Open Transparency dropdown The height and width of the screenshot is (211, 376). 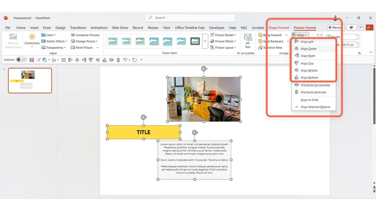(54, 47)
